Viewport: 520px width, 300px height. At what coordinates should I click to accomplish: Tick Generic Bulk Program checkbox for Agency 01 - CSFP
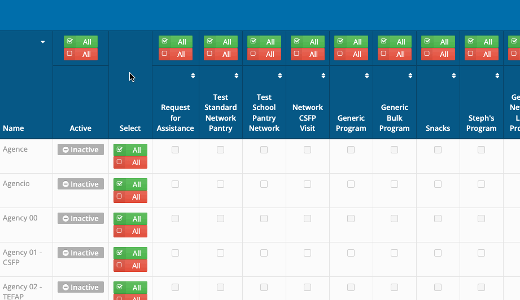[394, 253]
